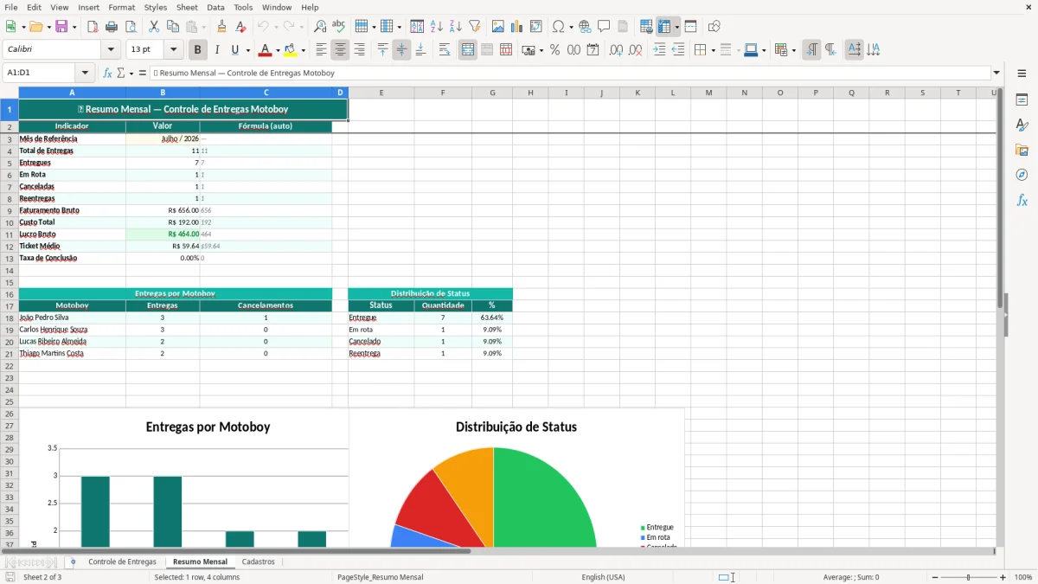
Task: Expand the Name Box A1:D1 dropdown
Action: click(x=86, y=73)
